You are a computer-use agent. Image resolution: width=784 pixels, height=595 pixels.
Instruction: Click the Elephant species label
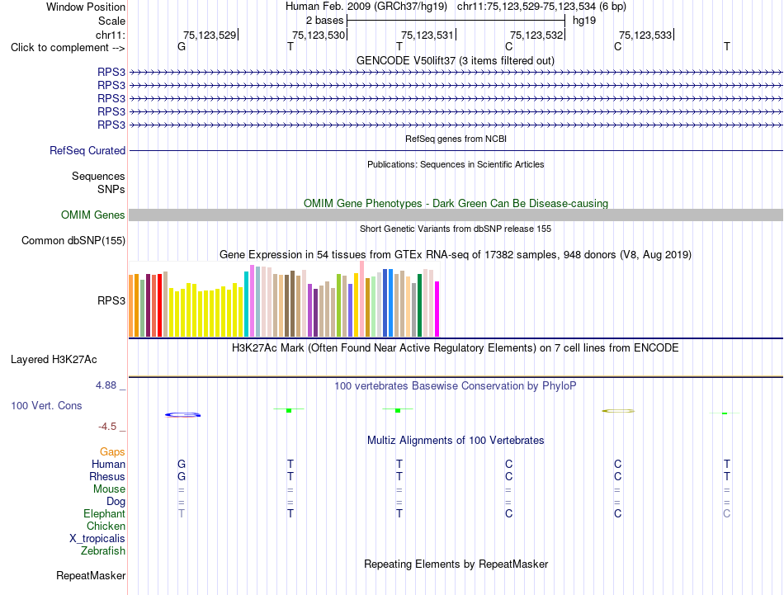104,514
